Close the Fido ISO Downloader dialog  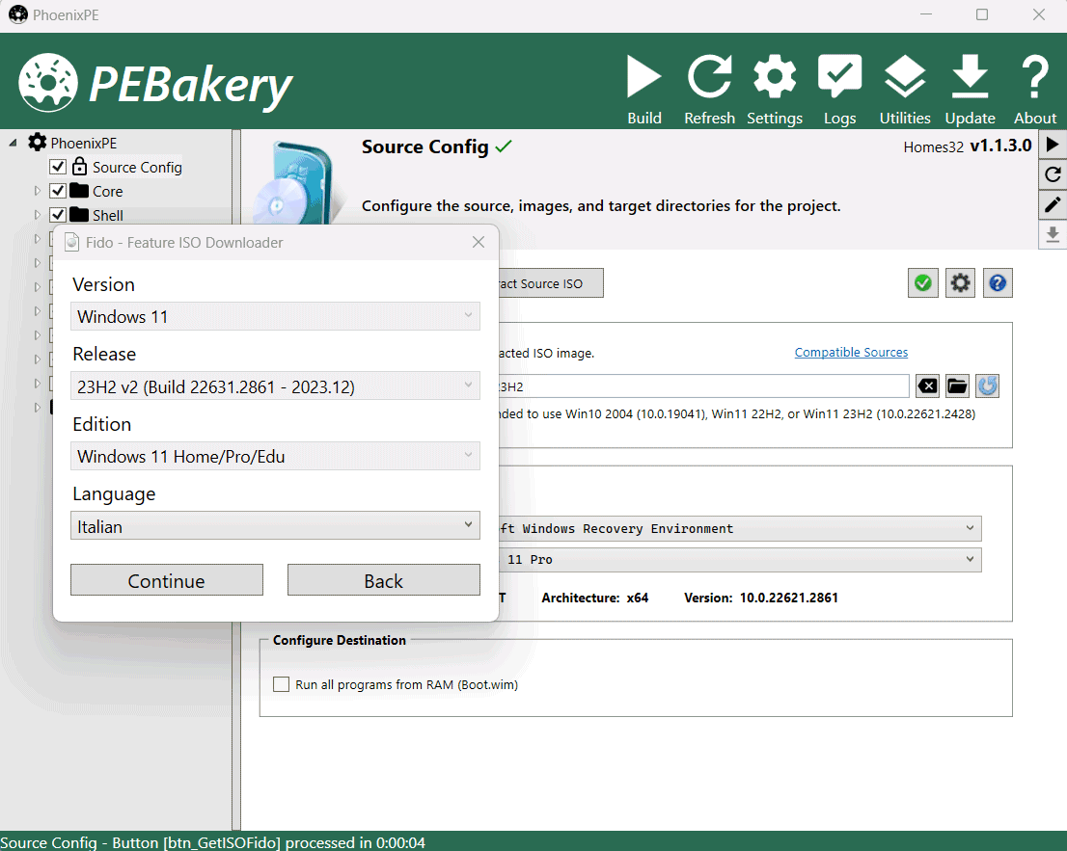[479, 242]
